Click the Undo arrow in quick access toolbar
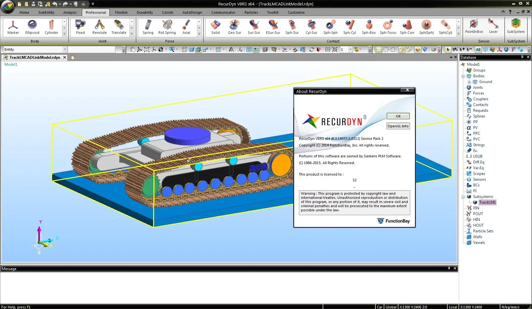The width and height of the screenshot is (532, 309). point(55,4)
